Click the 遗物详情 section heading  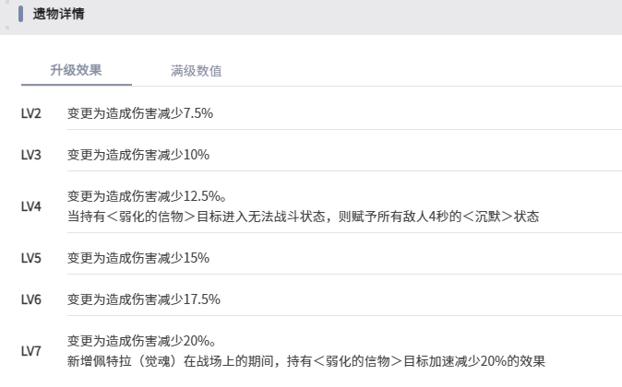coord(58,16)
